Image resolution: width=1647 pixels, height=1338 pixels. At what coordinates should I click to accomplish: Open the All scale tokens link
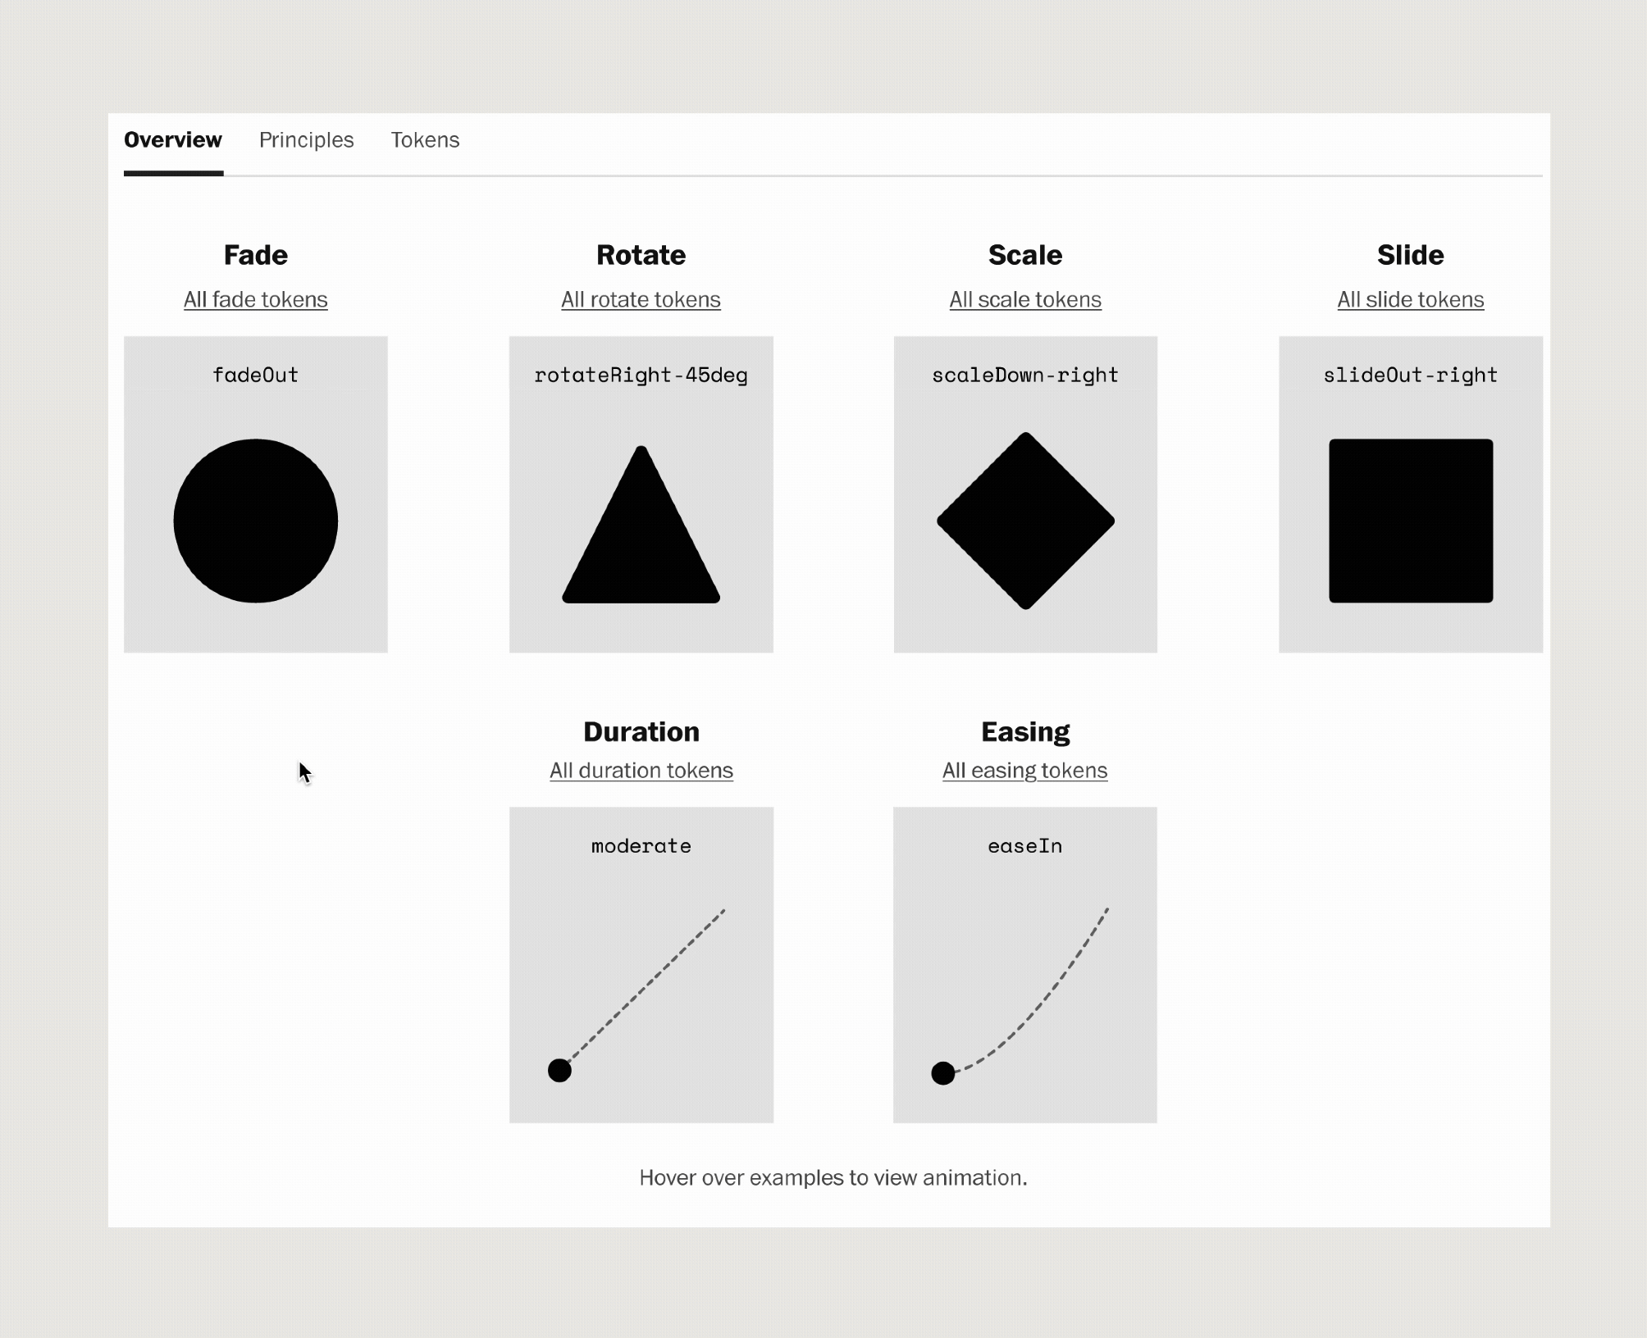pyautogui.click(x=1025, y=299)
